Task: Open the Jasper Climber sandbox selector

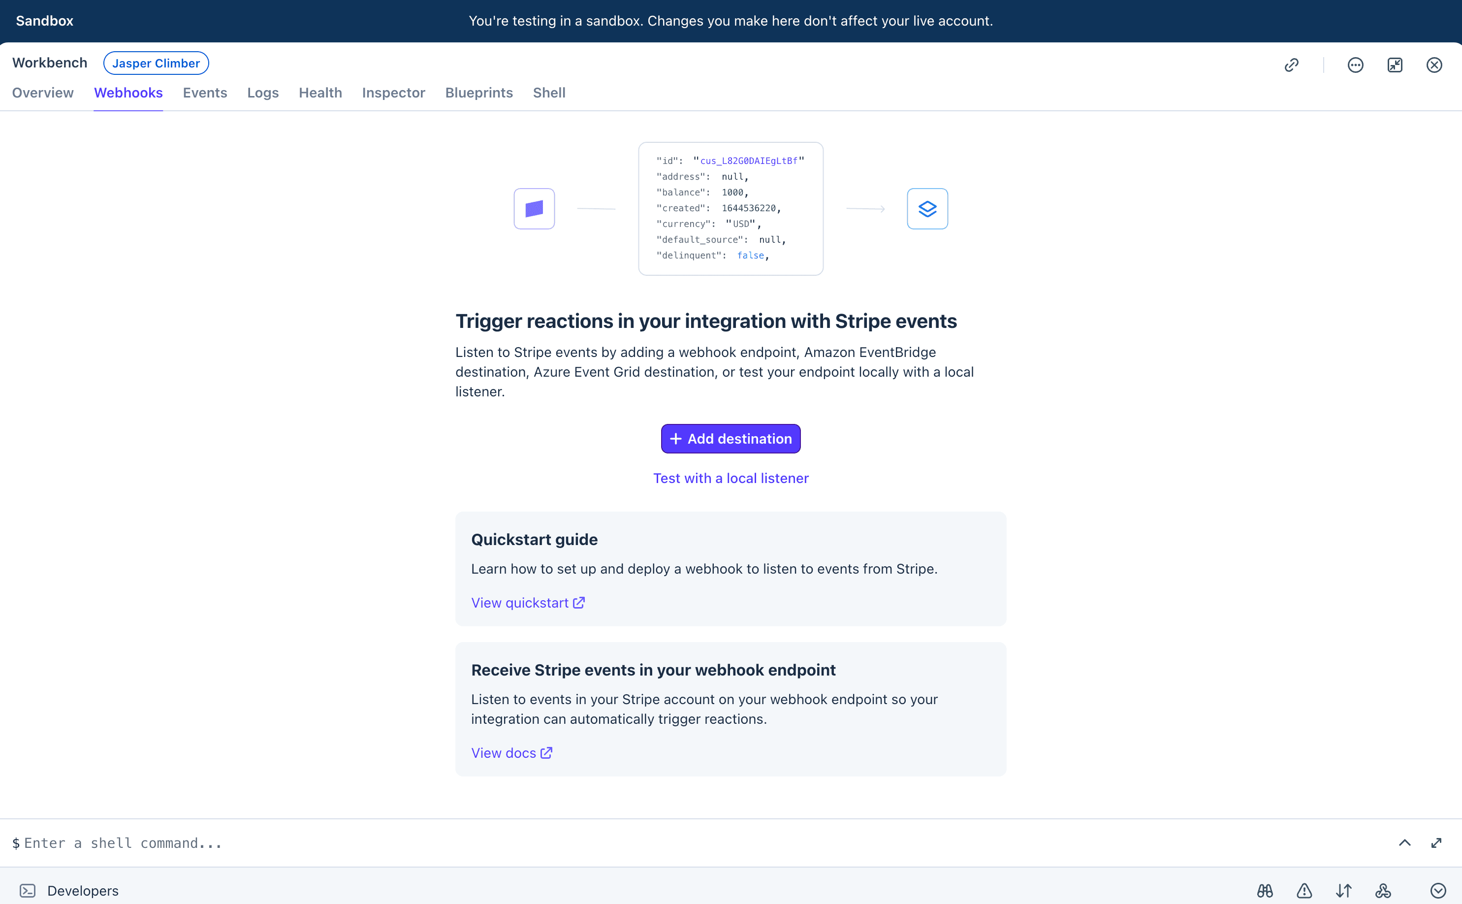Action: 156,63
